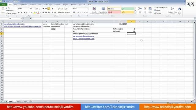Toggle middle vertical alignment
Screen dimensions: 196x110
tap(46, 9)
